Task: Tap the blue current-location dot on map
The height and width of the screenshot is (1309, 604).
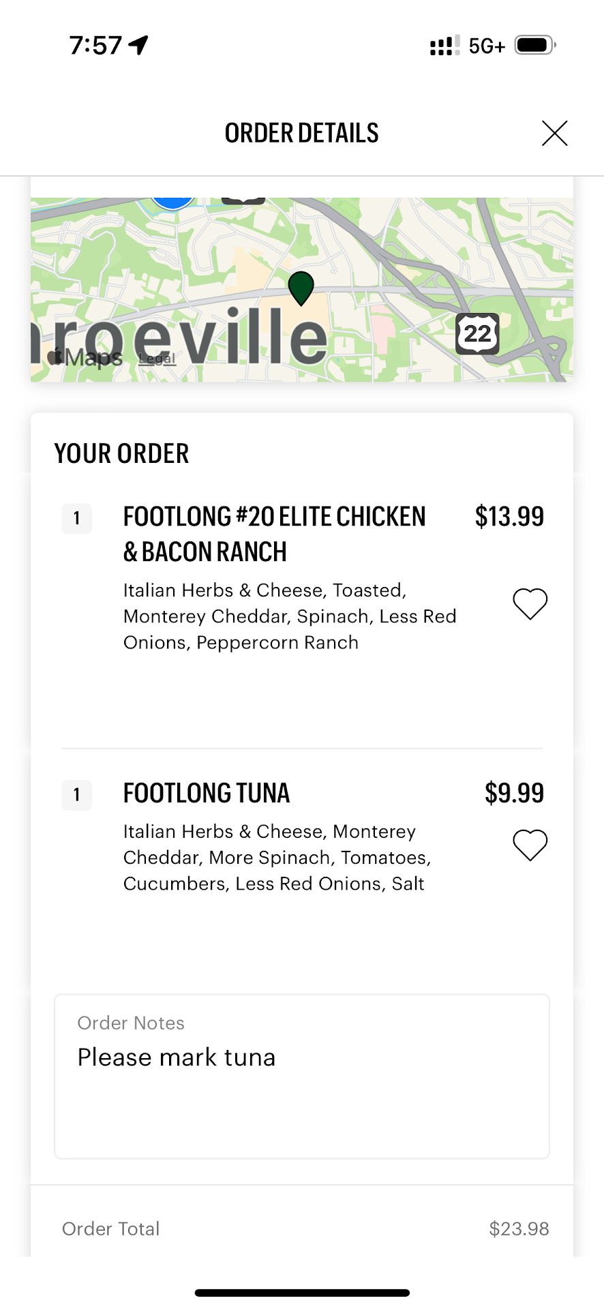Action: (173, 201)
